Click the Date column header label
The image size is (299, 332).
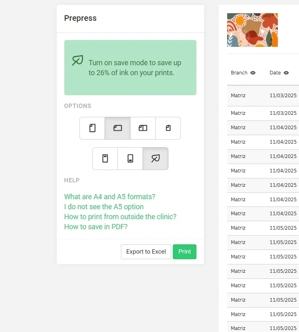(x=275, y=73)
